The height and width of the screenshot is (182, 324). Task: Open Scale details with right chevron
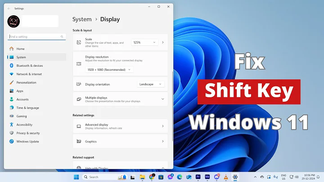[x=163, y=42]
